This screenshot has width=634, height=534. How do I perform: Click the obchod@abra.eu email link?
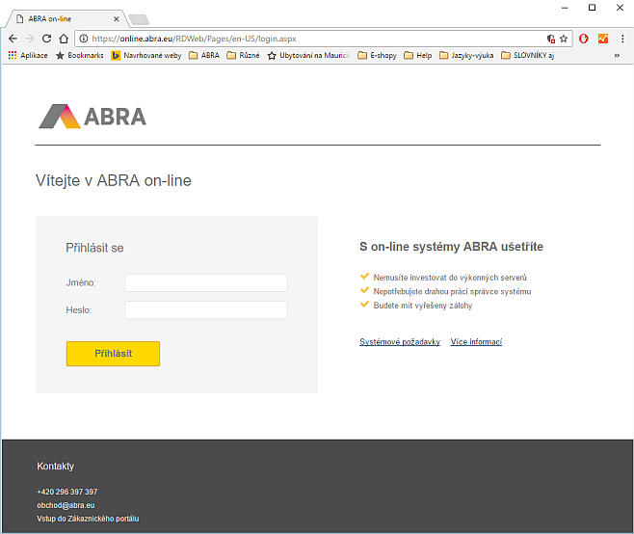click(x=66, y=505)
